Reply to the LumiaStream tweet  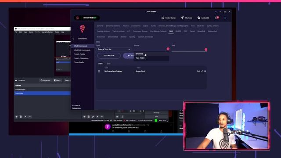pos(113,132)
